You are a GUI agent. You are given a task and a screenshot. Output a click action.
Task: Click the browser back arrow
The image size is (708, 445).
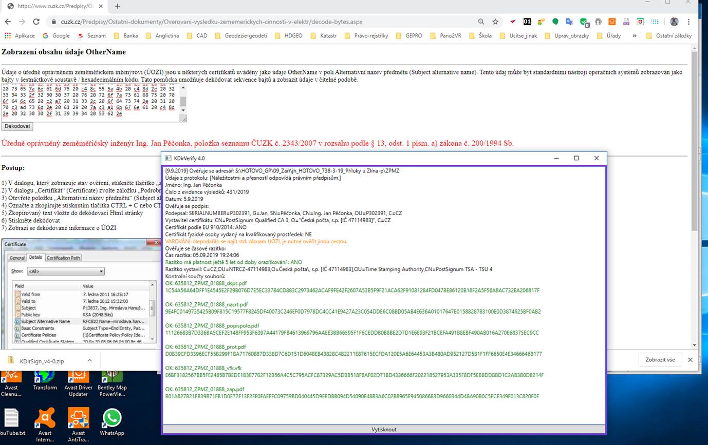(8, 22)
